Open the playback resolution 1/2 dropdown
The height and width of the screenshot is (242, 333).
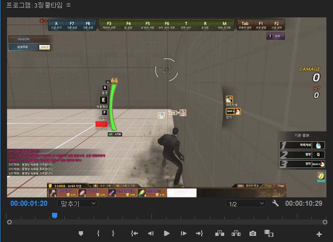246,203
